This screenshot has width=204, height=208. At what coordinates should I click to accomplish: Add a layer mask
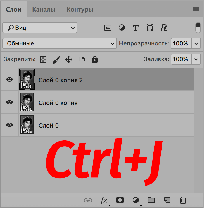tap(120, 200)
